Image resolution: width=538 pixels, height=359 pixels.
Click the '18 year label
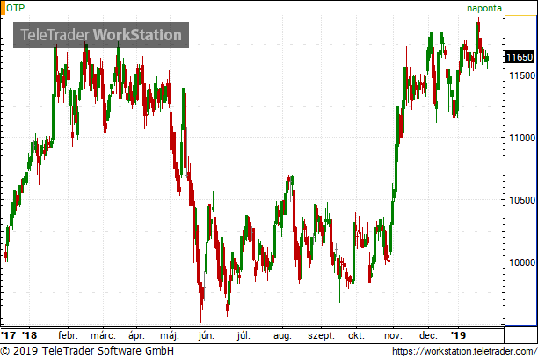point(29,335)
